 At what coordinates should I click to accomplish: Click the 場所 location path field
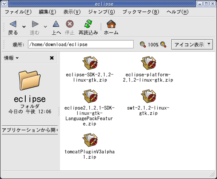click(81, 44)
